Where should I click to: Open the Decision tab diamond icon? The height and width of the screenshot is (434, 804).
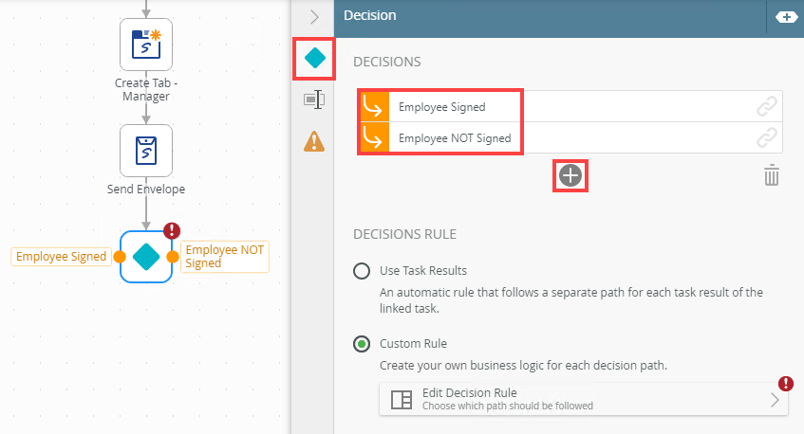315,59
